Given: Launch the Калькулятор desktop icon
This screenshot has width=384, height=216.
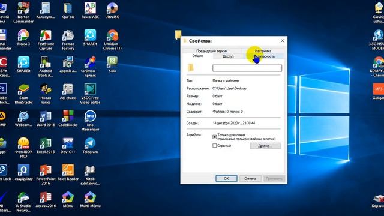Looking at the screenshot, I should tap(46, 11).
